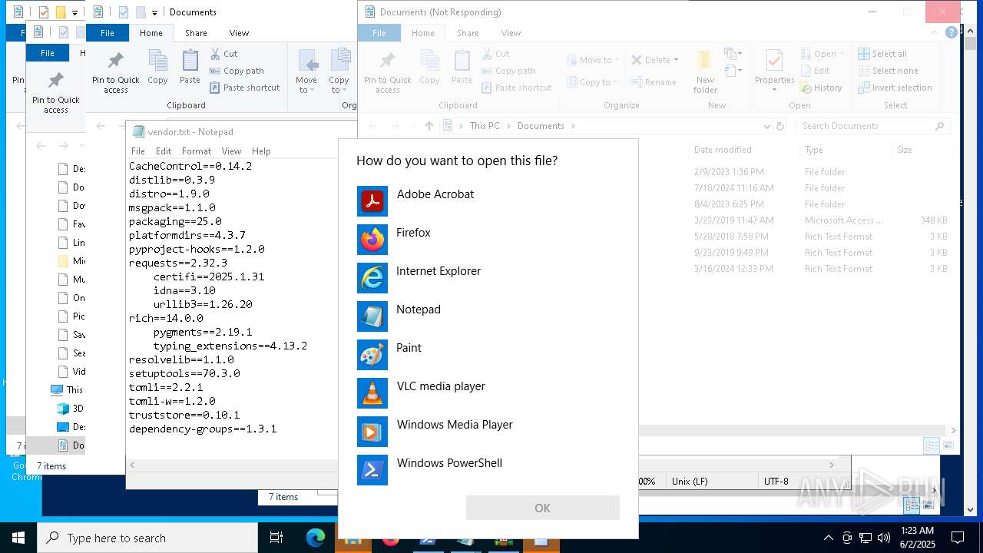Click Notepad horizontal scrollbar left arrow
983x553 pixels.
coord(133,465)
